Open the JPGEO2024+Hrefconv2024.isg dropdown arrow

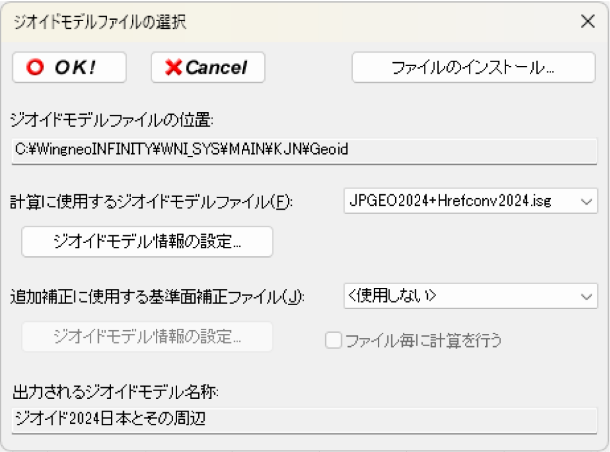tap(586, 201)
